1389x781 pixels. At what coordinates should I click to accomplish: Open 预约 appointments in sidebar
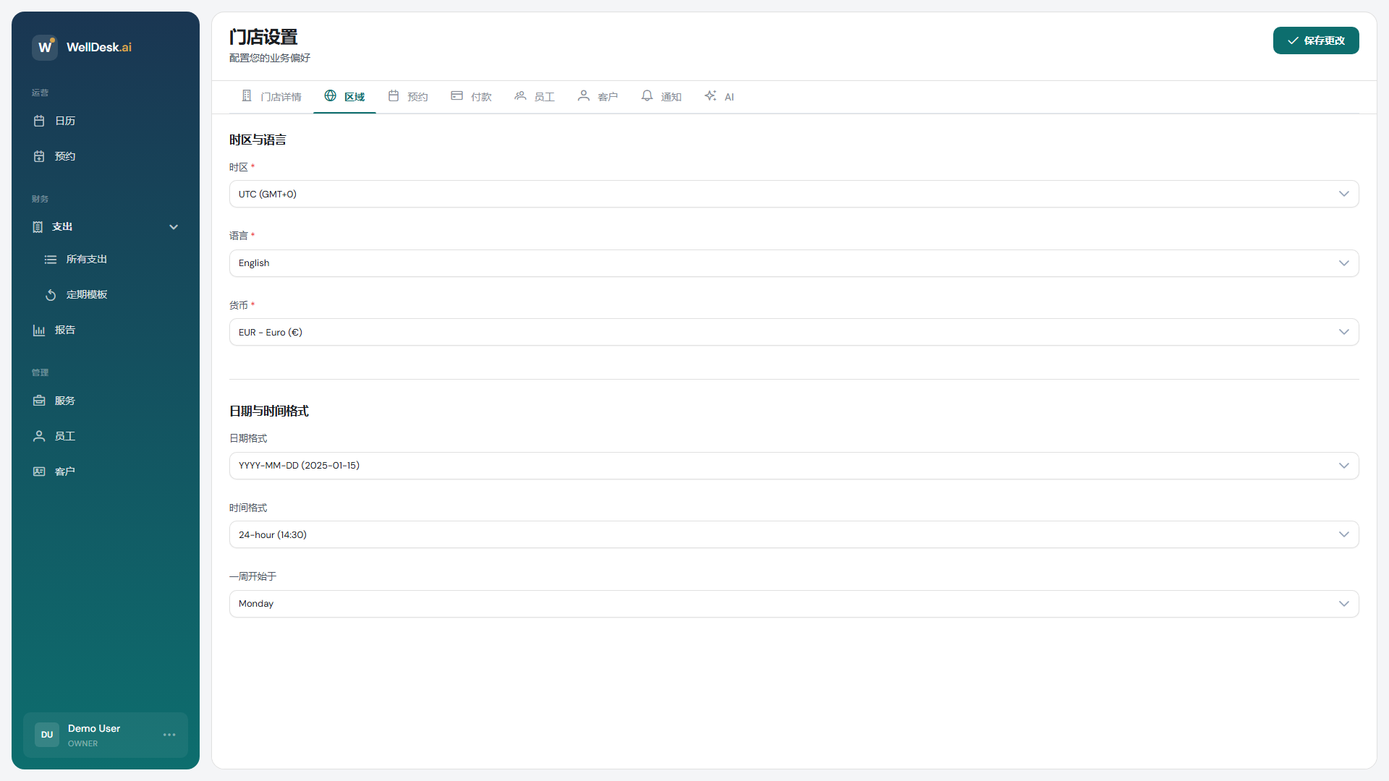(x=64, y=156)
